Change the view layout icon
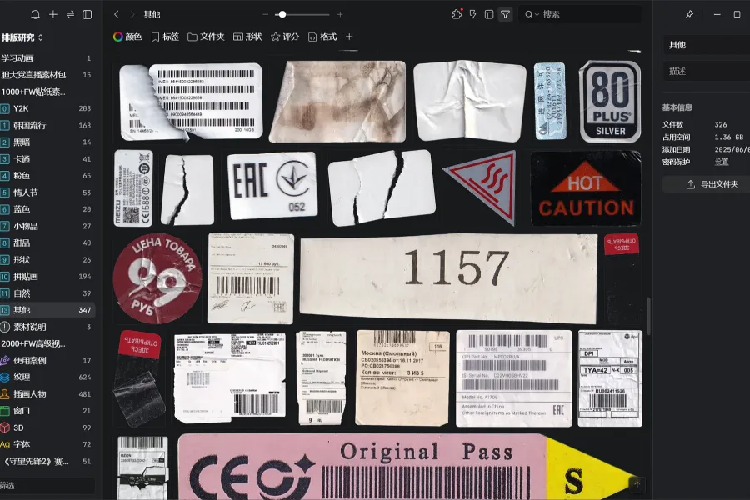 (x=489, y=14)
